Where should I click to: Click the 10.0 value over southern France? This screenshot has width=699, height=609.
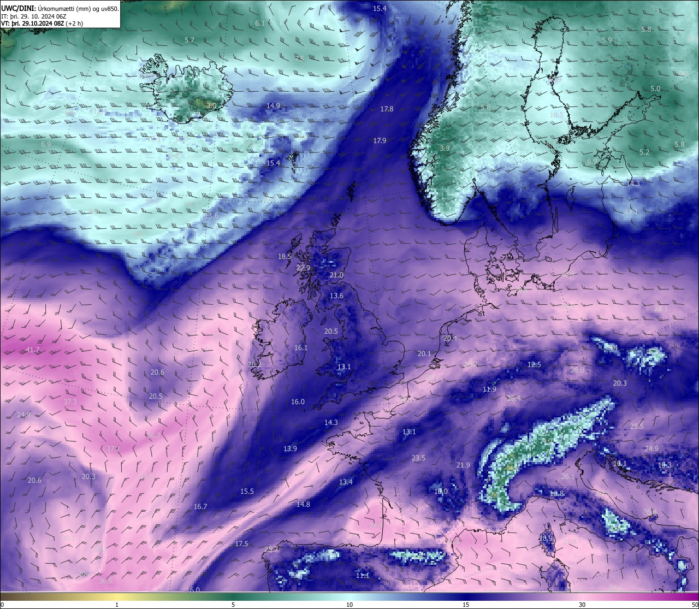[441, 491]
